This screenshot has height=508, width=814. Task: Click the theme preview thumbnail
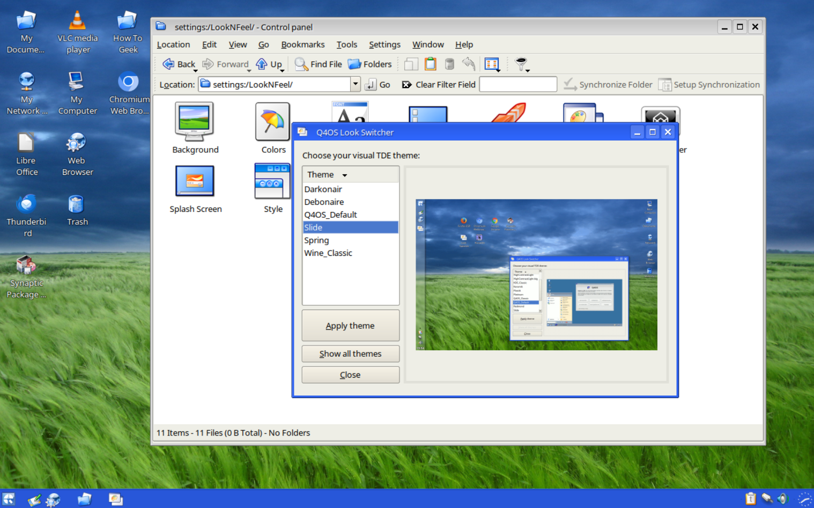pos(536,275)
